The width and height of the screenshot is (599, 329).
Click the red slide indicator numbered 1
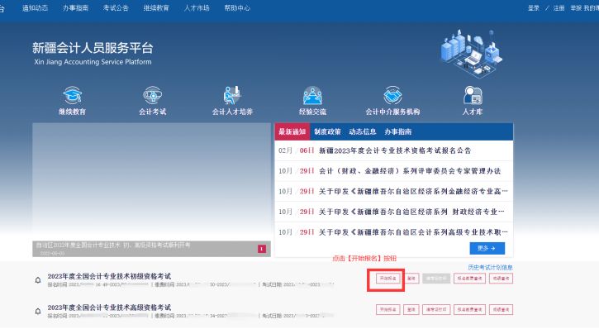pos(262,249)
